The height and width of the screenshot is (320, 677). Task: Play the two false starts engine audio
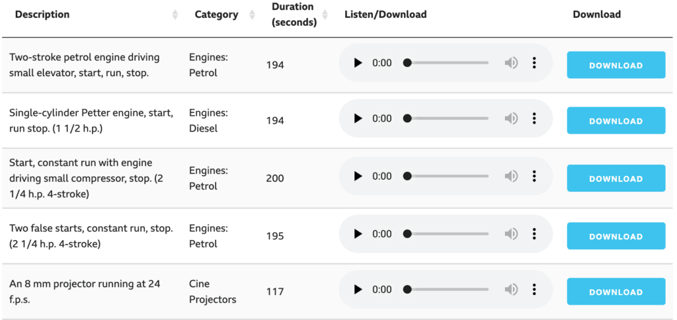pyautogui.click(x=358, y=233)
